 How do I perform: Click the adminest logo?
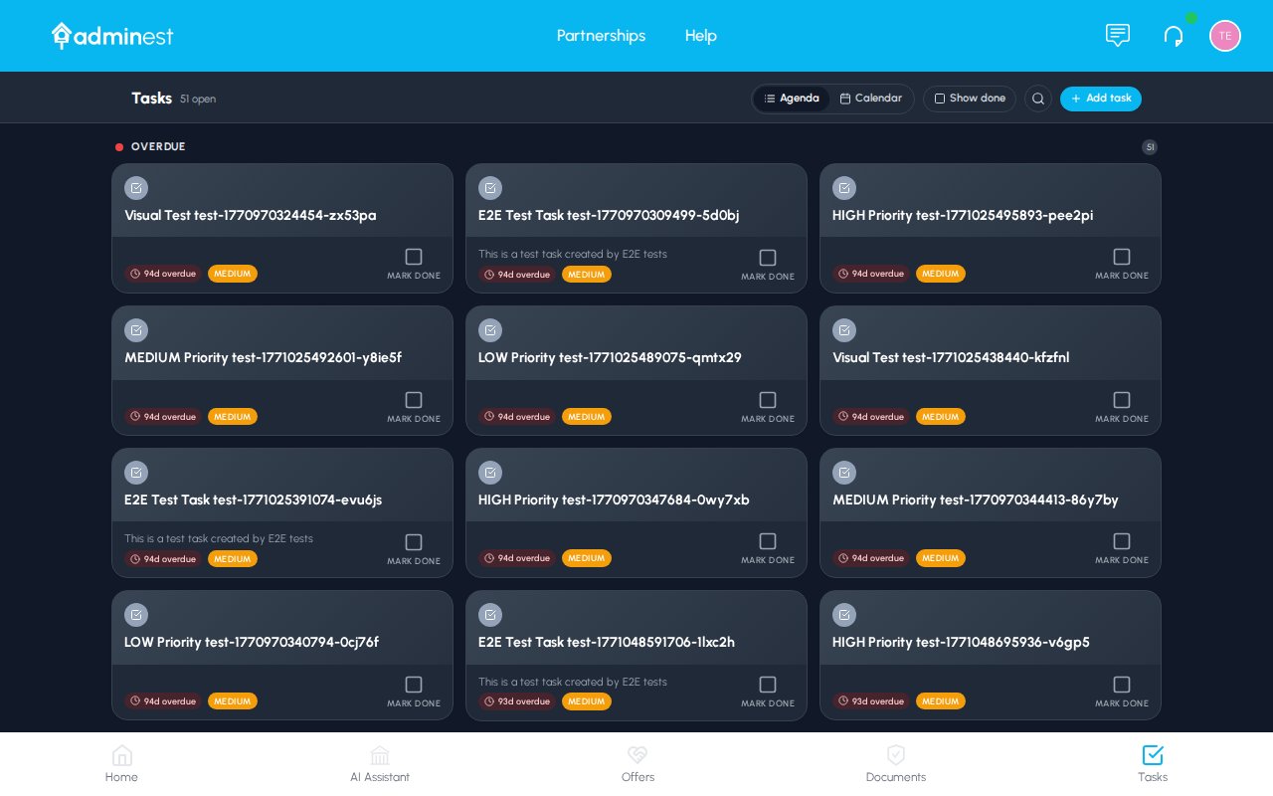click(x=112, y=36)
